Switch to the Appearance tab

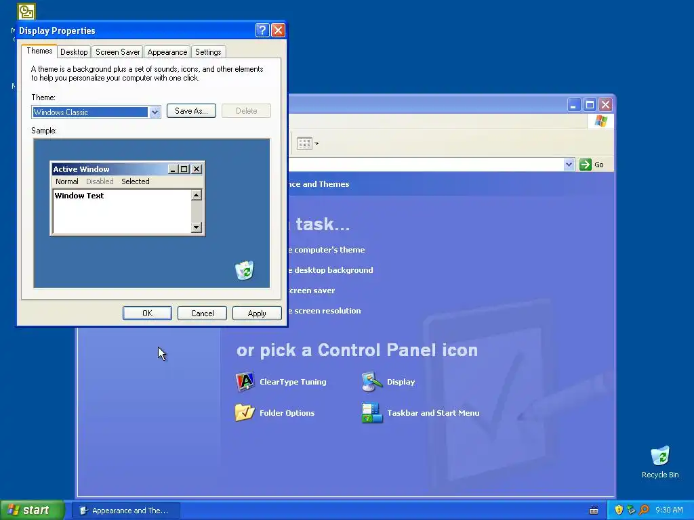pyautogui.click(x=167, y=52)
